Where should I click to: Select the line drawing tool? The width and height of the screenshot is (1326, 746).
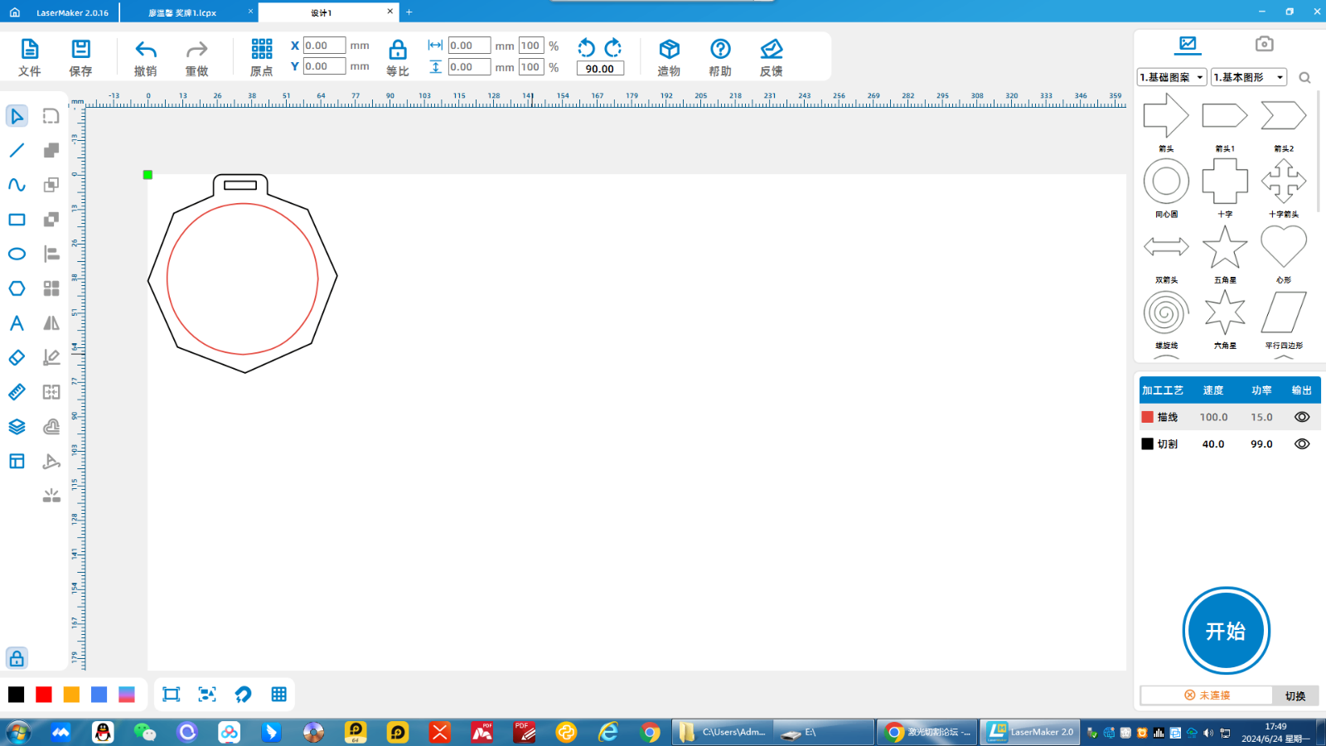[17, 150]
